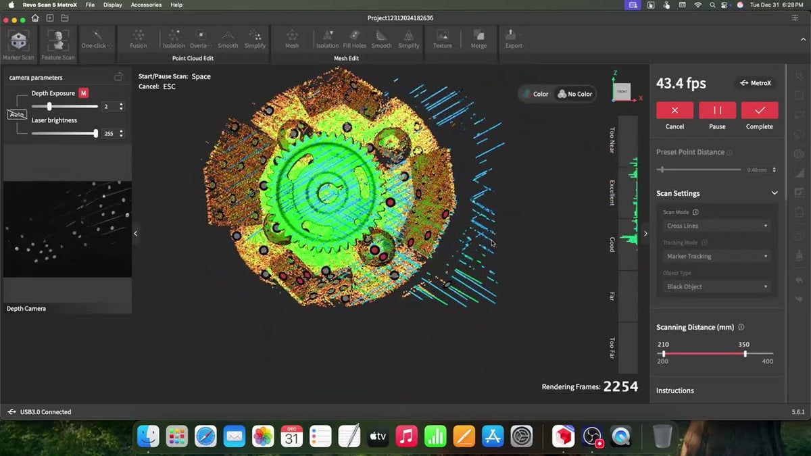Click the Depth Exposure slider handle

[49, 107]
